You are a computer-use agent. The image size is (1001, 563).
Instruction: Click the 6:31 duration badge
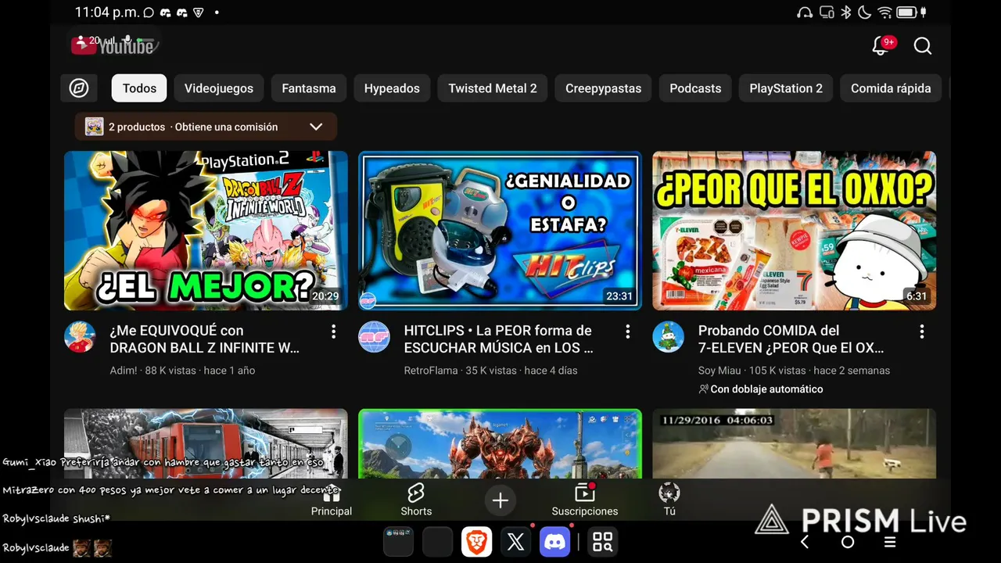click(x=917, y=297)
